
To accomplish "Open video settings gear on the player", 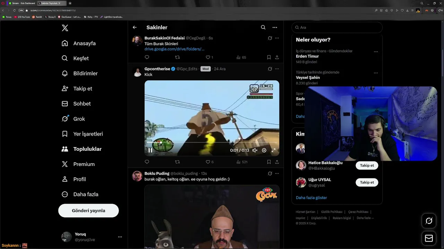I will (x=264, y=150).
